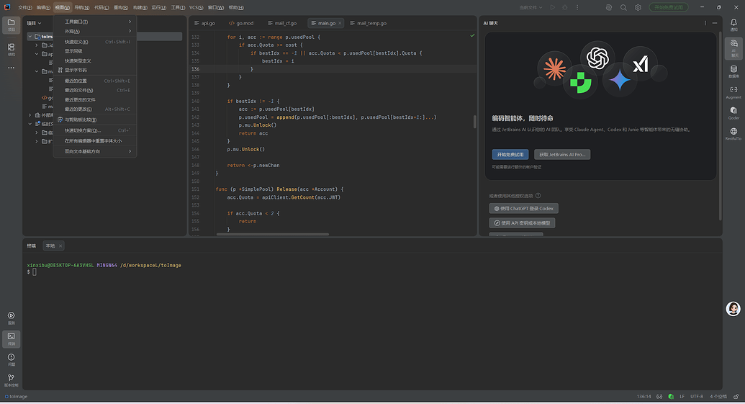745x404 pixels.
Task: Switch to the mail_temp.go editor tab
Action: pyautogui.click(x=369, y=23)
